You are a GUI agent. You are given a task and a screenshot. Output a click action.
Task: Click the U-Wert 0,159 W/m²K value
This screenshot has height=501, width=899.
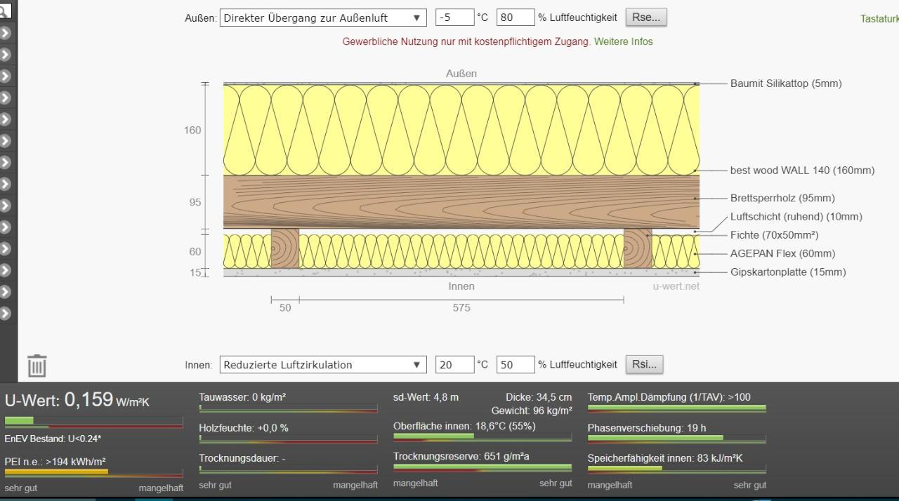[77, 400]
